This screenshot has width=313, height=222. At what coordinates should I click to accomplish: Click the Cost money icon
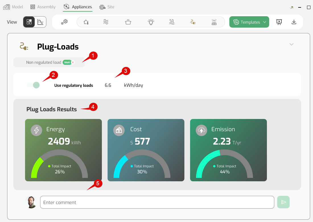119,130
